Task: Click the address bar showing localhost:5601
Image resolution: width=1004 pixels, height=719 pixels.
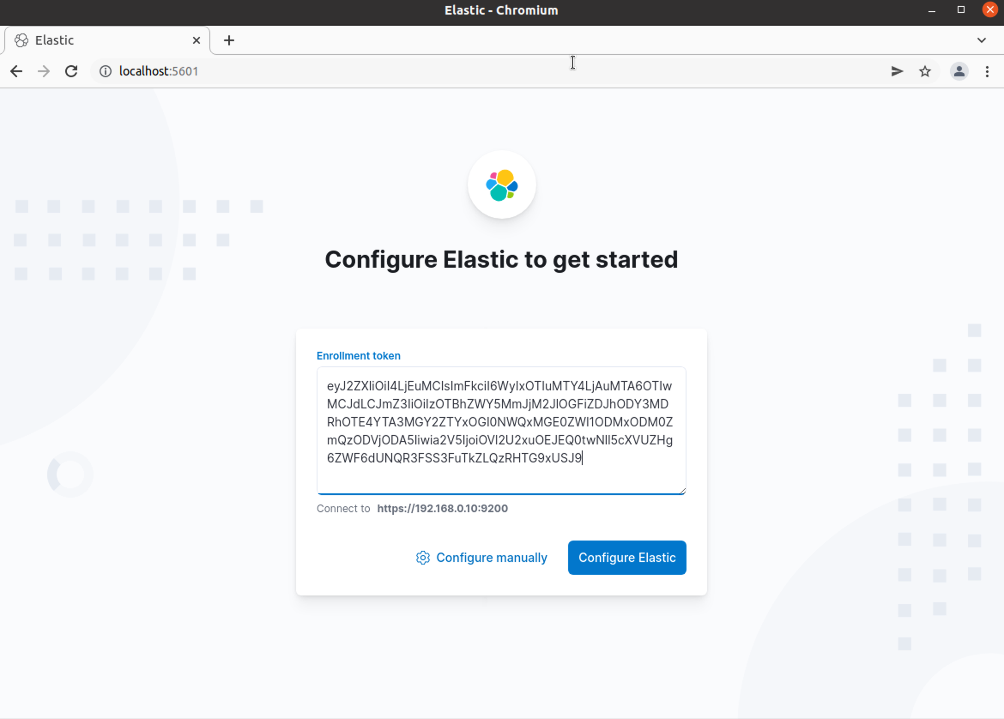Action: [310, 71]
